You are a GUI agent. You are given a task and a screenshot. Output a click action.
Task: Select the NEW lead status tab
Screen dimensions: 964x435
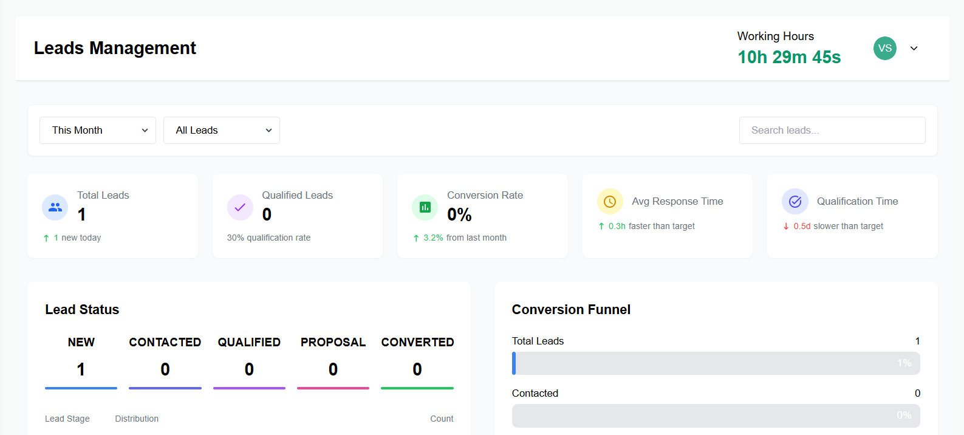point(81,358)
